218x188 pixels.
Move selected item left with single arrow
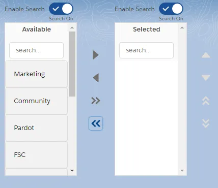tap(96, 78)
